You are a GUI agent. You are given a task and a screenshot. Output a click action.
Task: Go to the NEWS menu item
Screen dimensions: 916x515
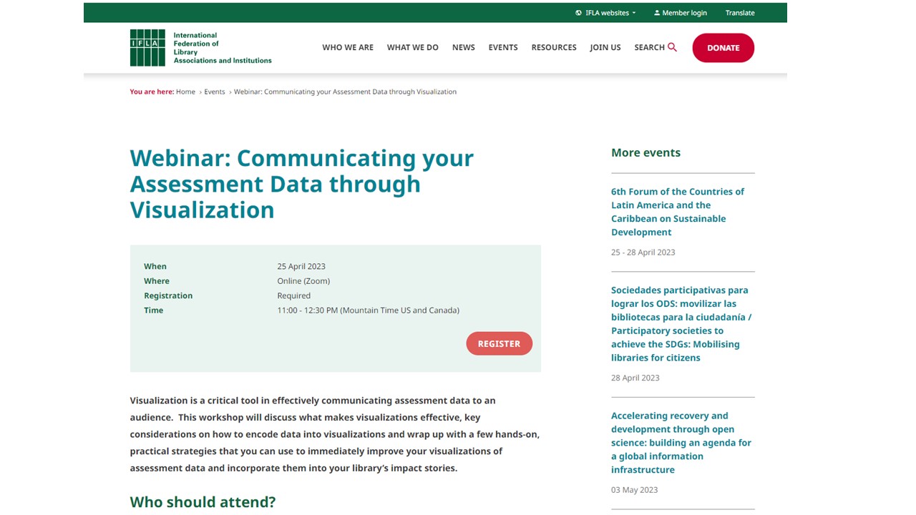pos(464,47)
